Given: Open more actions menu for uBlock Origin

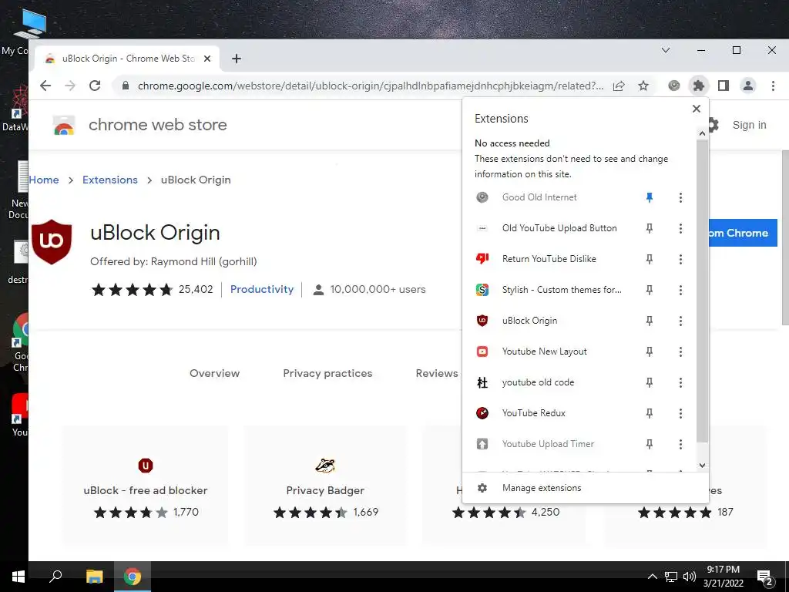Looking at the screenshot, I should tap(680, 321).
